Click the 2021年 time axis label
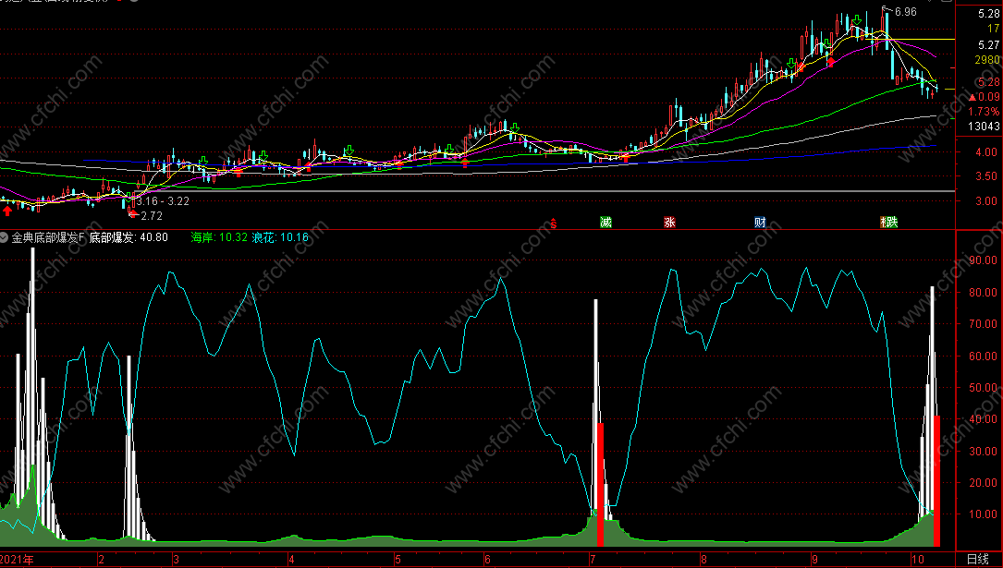 tap(18, 560)
